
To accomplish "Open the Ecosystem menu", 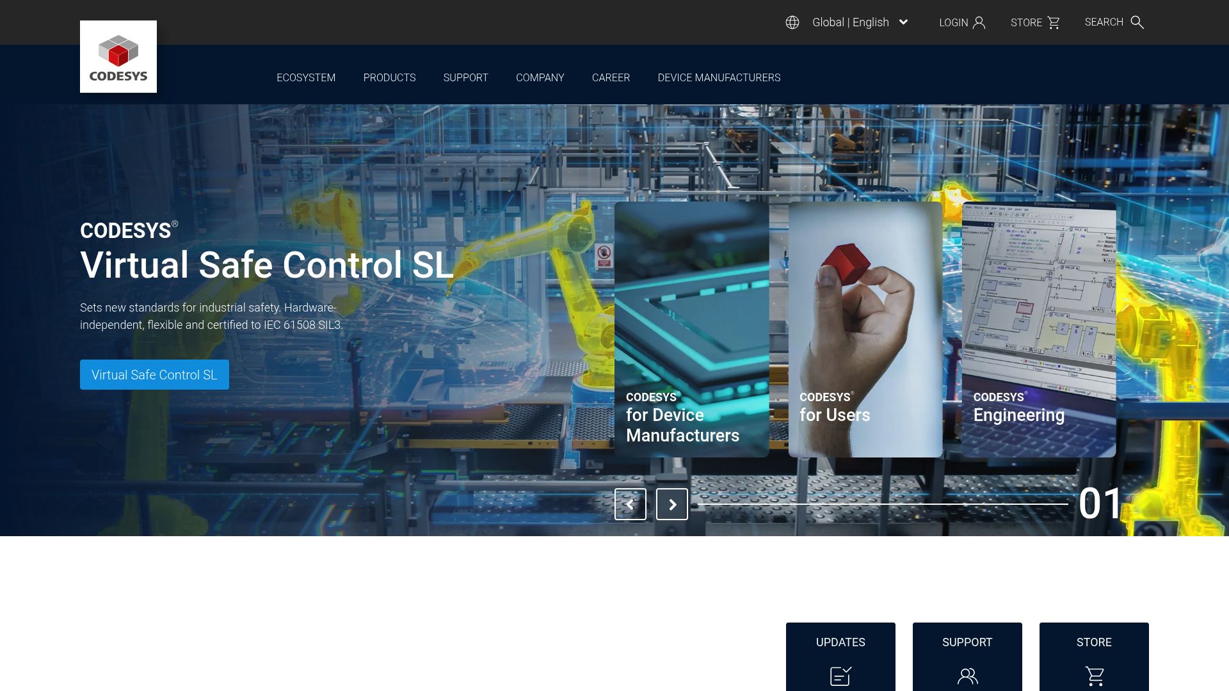I will (x=306, y=77).
